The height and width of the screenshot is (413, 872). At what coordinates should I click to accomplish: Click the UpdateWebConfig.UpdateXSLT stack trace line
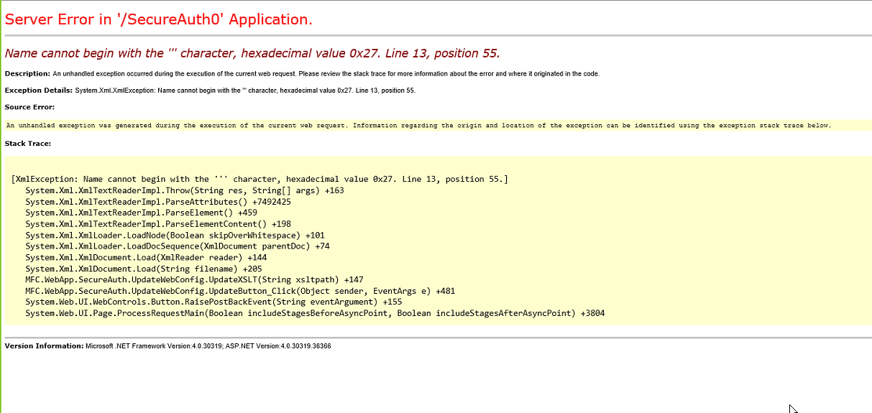pos(194,279)
